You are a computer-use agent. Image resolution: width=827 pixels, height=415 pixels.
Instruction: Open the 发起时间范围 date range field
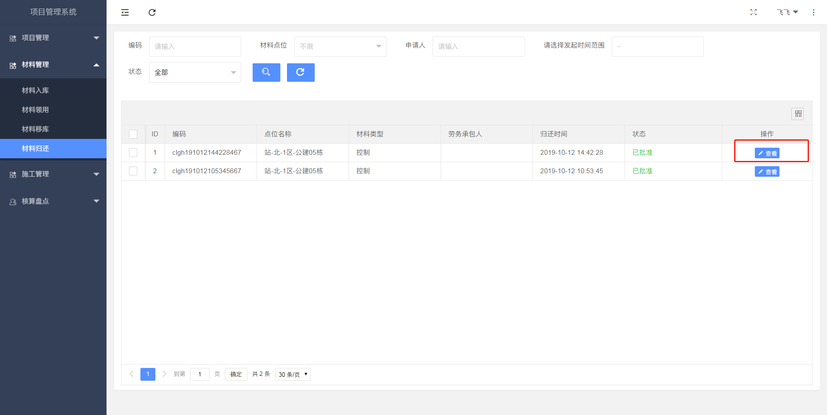(x=658, y=47)
